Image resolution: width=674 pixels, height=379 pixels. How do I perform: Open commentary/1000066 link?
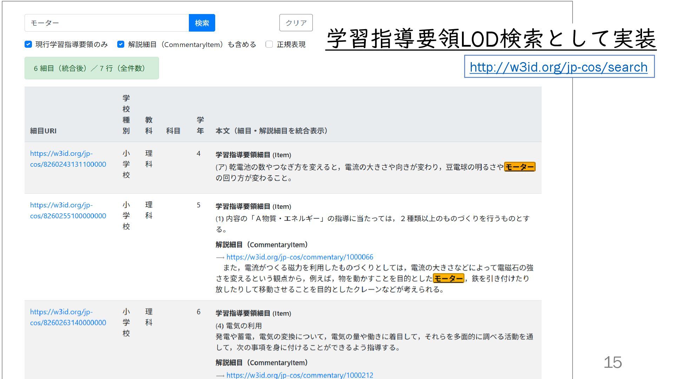(x=299, y=257)
